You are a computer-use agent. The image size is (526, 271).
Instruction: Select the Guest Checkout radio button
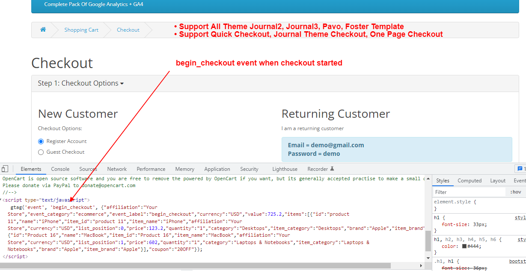click(x=41, y=152)
